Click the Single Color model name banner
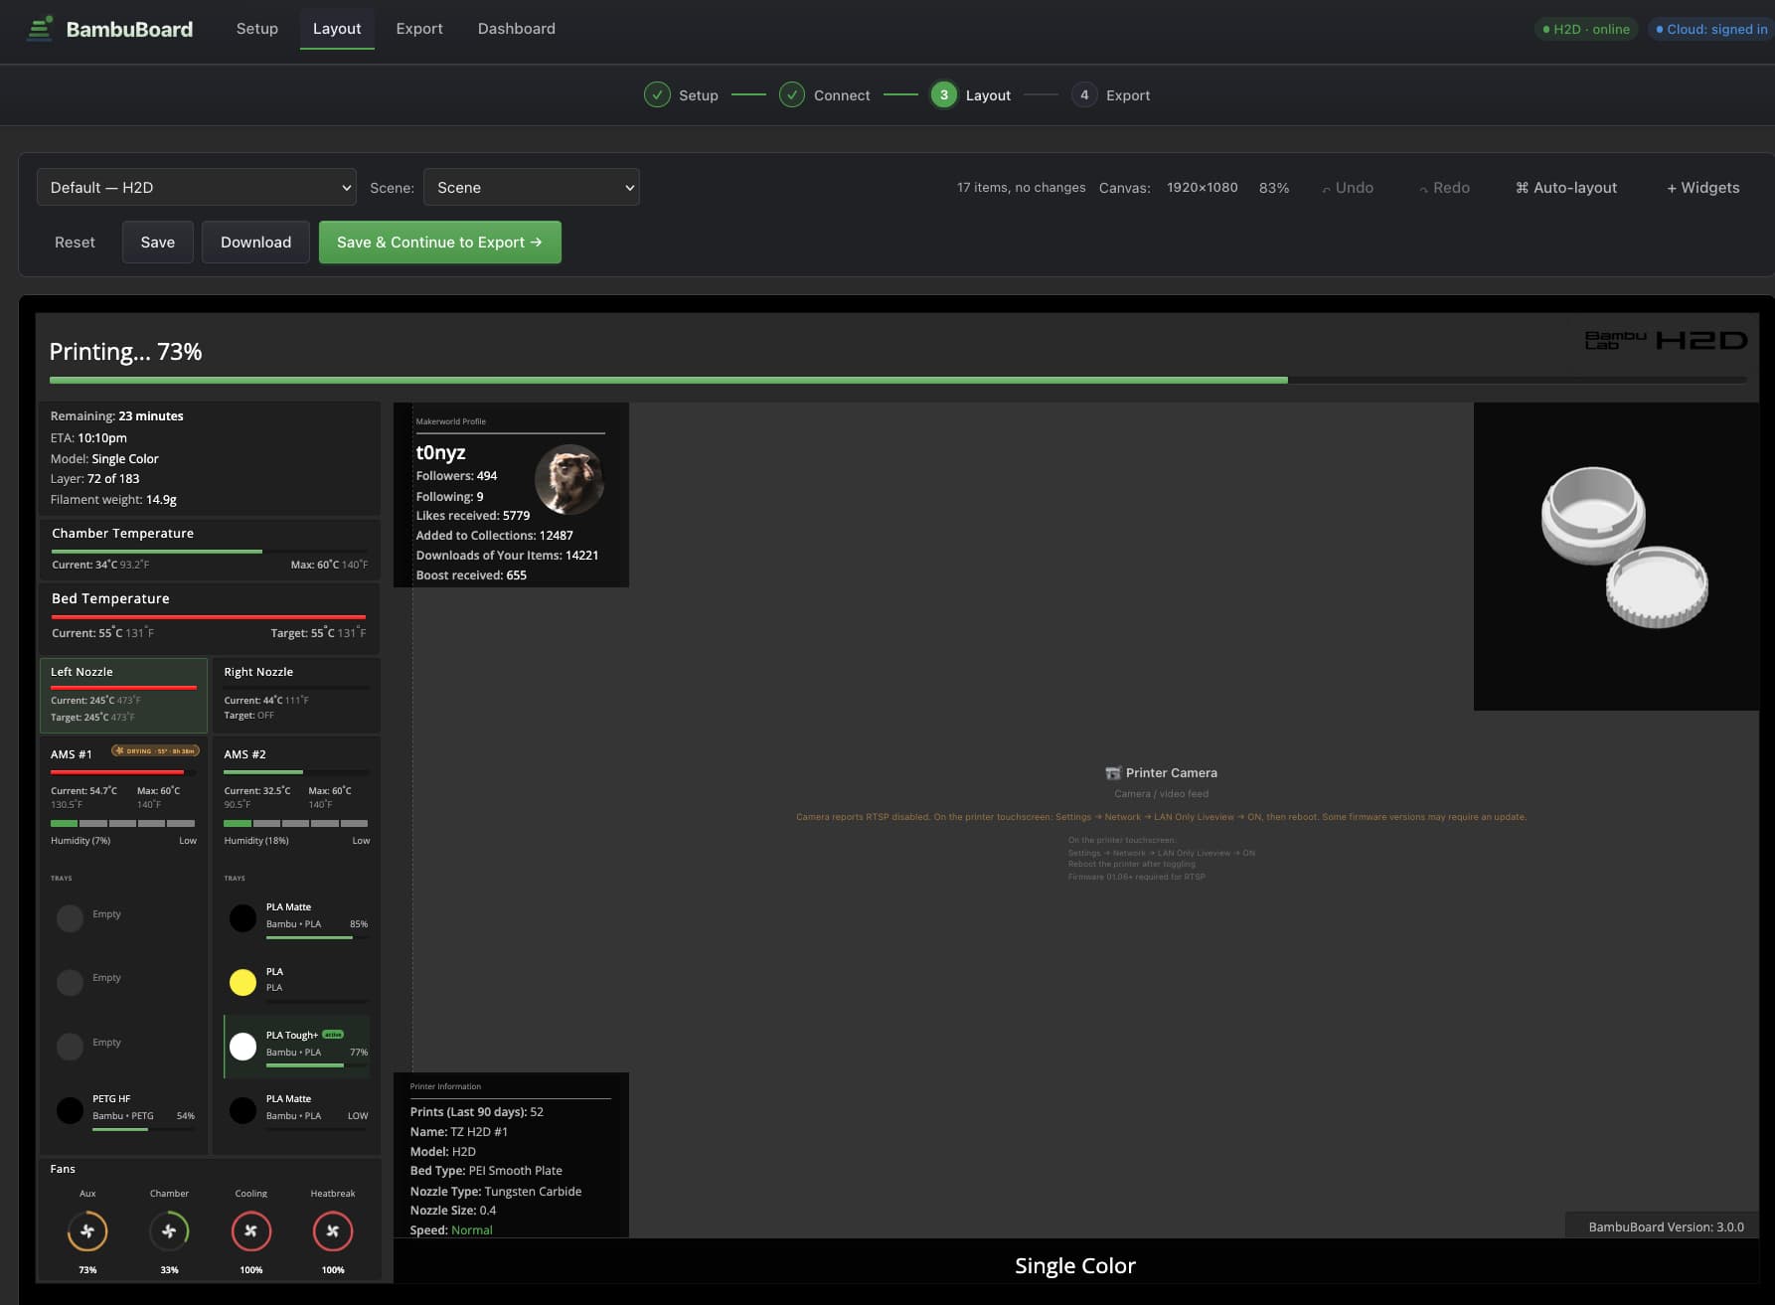The height and width of the screenshot is (1305, 1775). (x=1074, y=1266)
